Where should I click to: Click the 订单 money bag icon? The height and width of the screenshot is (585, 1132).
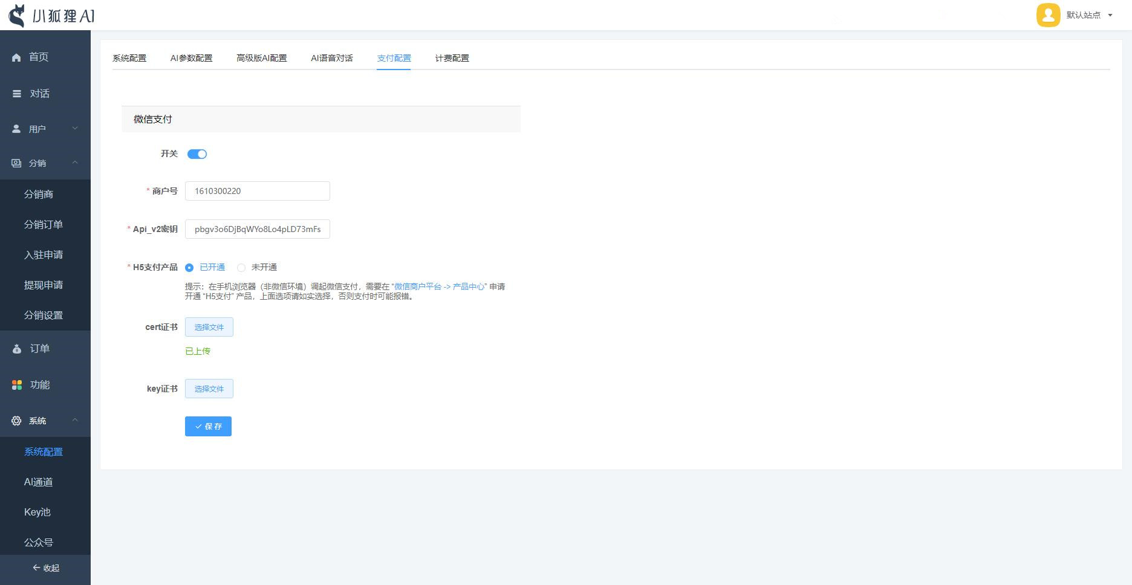(x=17, y=349)
